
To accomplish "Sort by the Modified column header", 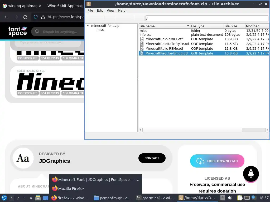I will (x=257, y=26).
